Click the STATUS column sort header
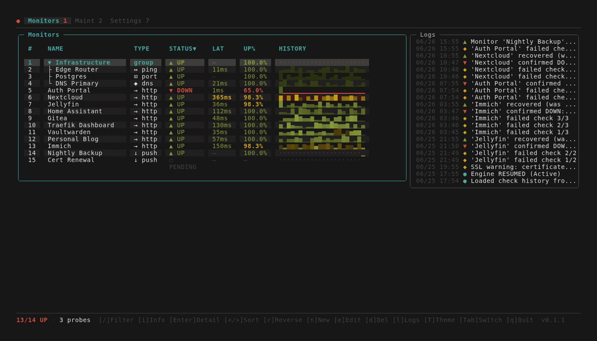This screenshot has width=597, height=341. pos(183,49)
